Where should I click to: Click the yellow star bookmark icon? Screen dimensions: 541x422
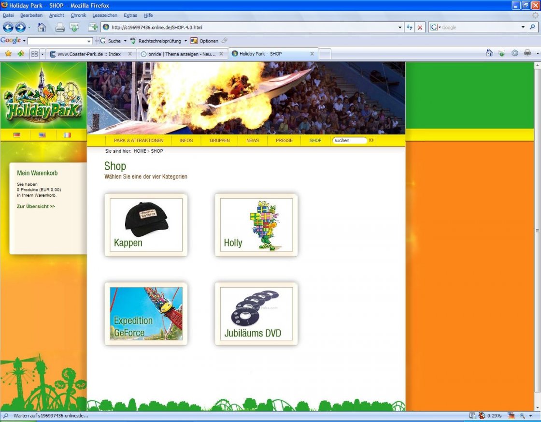click(8, 54)
